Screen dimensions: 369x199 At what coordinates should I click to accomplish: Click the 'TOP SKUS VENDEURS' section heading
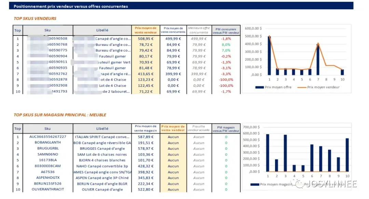tap(35, 18)
